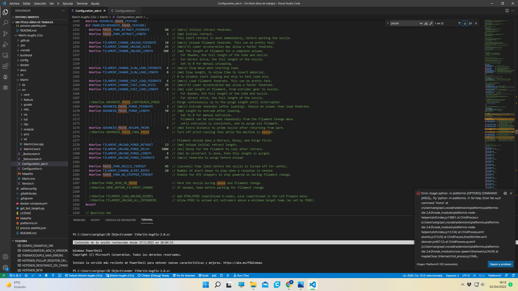Screen dimensions: 518x291
Task: Click Report a problem button
Action: (x=500, y=264)
